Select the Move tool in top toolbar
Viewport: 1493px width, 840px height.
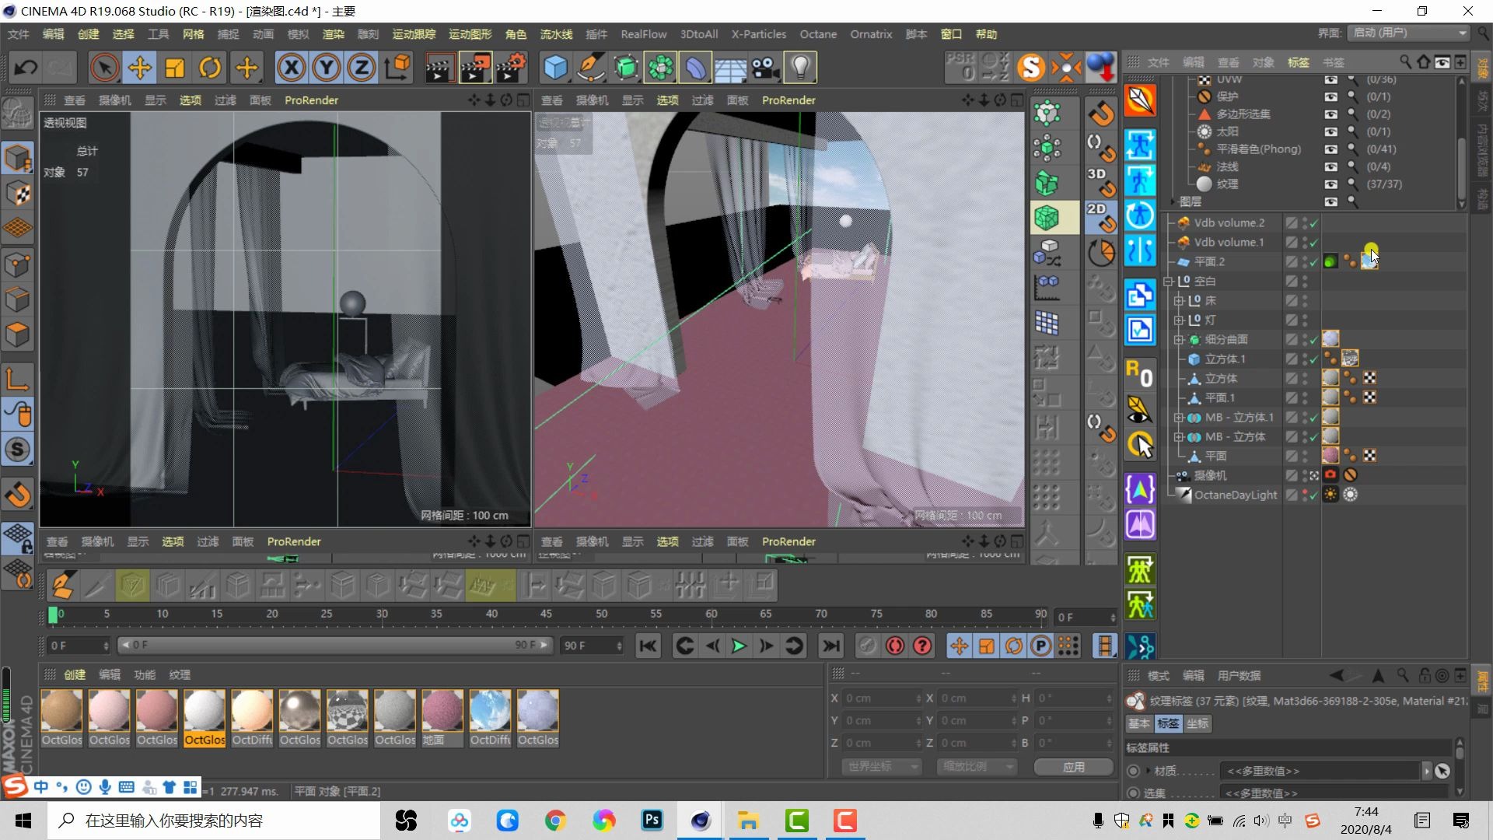(x=140, y=68)
